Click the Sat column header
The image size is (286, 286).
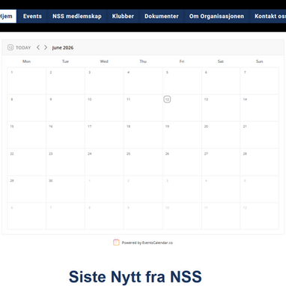[221, 61]
